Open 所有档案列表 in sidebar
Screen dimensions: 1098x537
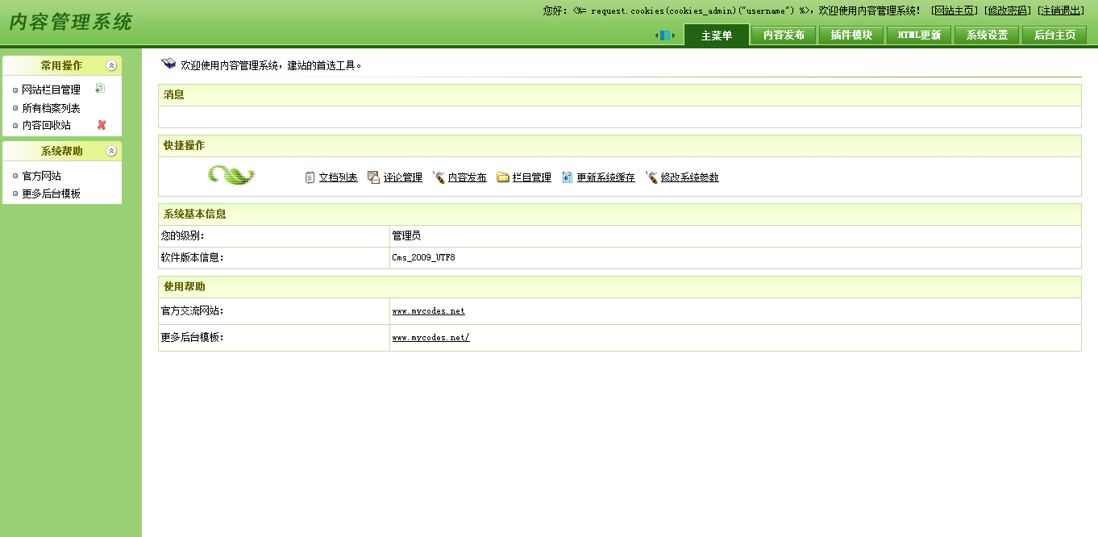coord(52,108)
